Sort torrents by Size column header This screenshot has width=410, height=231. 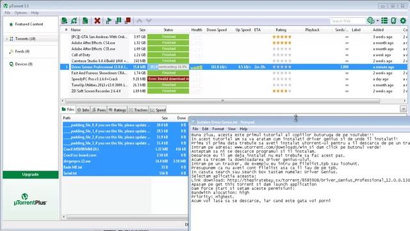coord(142,30)
